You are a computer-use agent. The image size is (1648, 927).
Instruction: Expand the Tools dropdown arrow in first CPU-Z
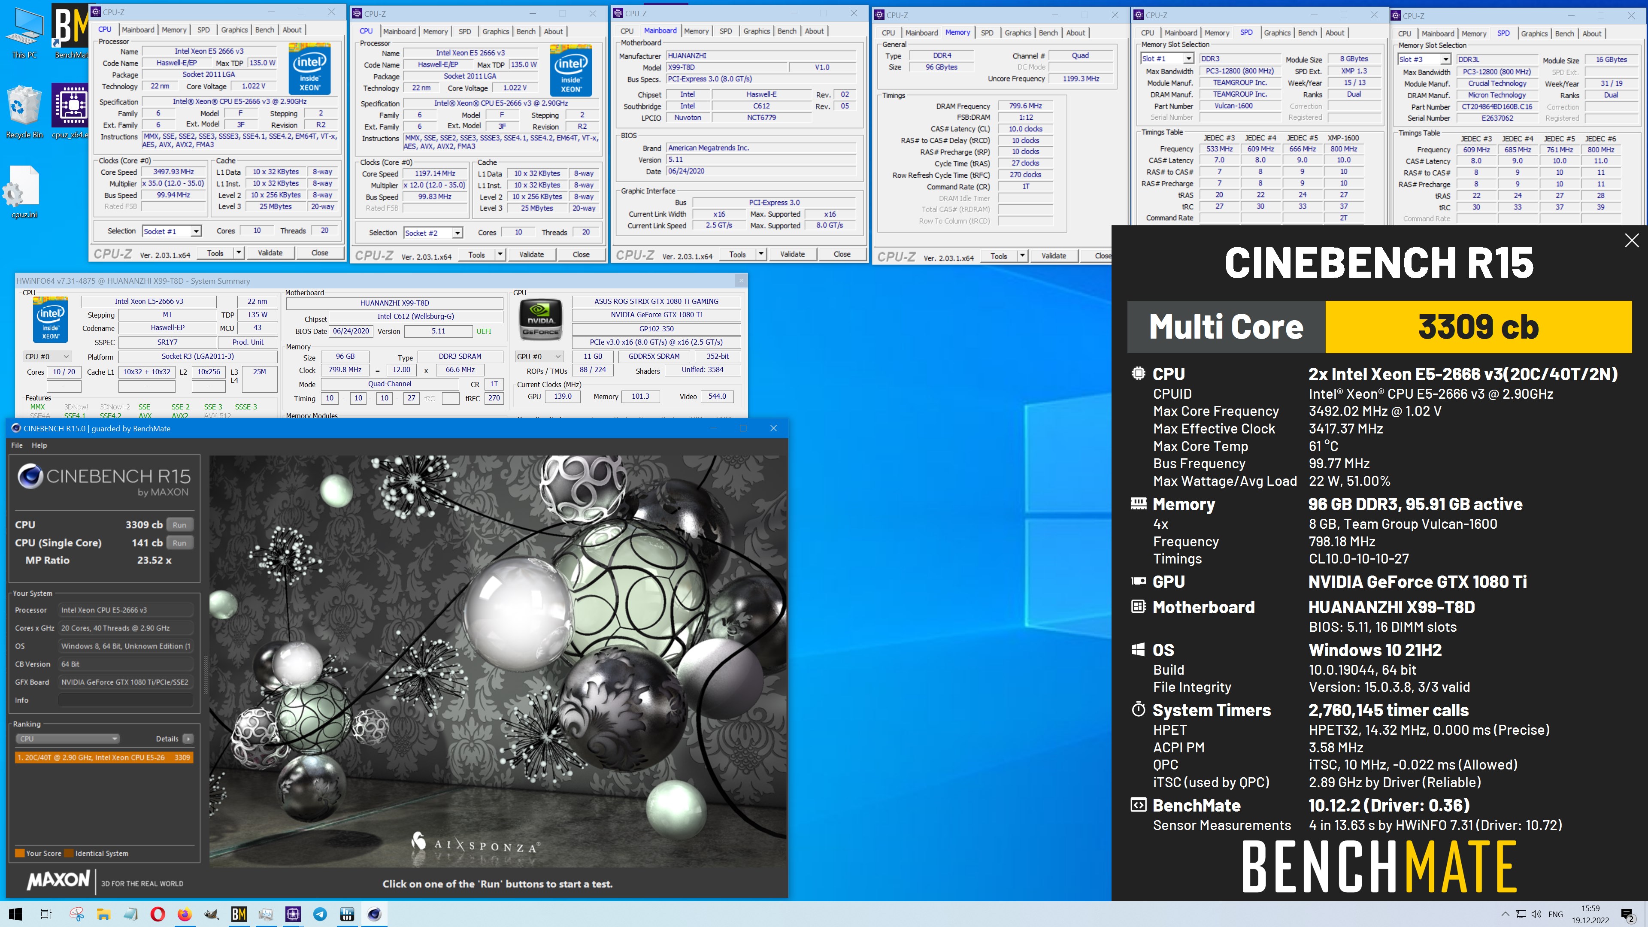[x=239, y=253]
